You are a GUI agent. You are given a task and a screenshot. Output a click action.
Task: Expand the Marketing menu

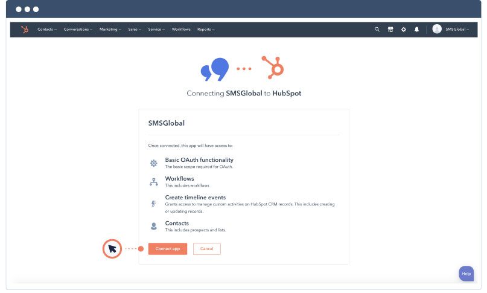pos(110,30)
